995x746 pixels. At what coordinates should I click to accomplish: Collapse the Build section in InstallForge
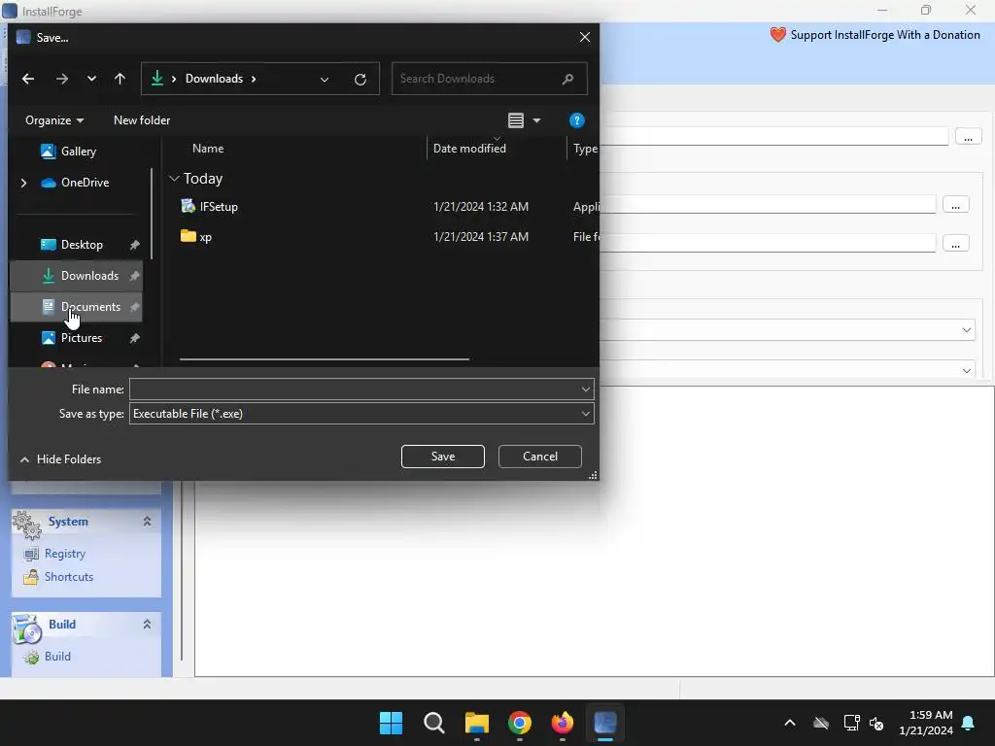pos(148,625)
